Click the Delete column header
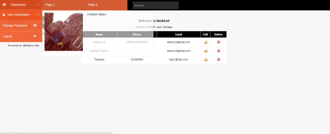Screen dimensions: 330x134 click(219, 34)
